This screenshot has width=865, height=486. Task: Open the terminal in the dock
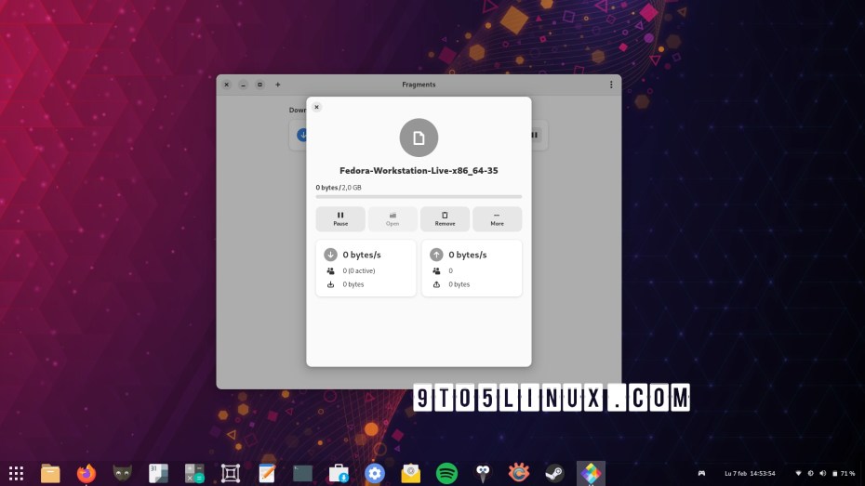click(302, 473)
